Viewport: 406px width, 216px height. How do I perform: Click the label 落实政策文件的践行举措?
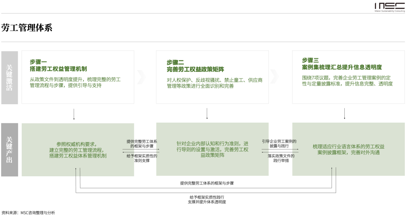[x=281, y=158]
